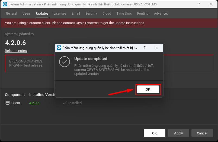Click the Installed status text

point(75,103)
